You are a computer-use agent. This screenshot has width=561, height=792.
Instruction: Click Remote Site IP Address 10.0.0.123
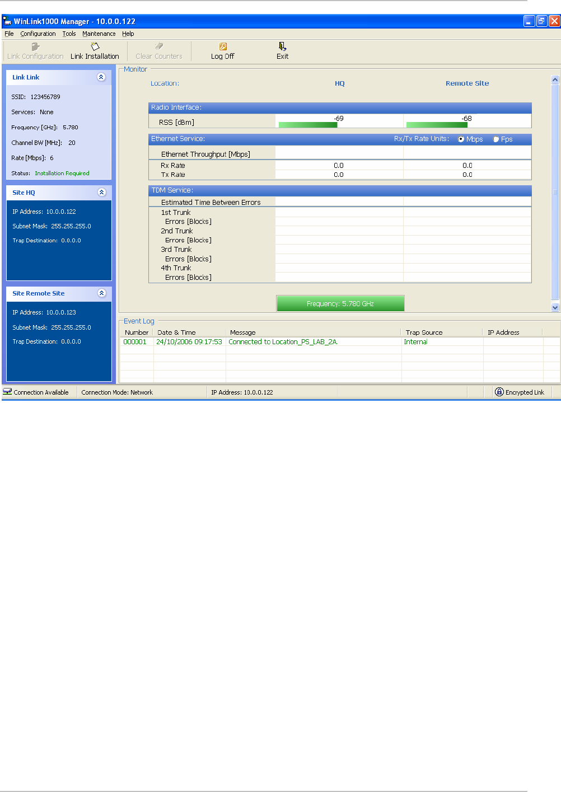[x=61, y=312]
